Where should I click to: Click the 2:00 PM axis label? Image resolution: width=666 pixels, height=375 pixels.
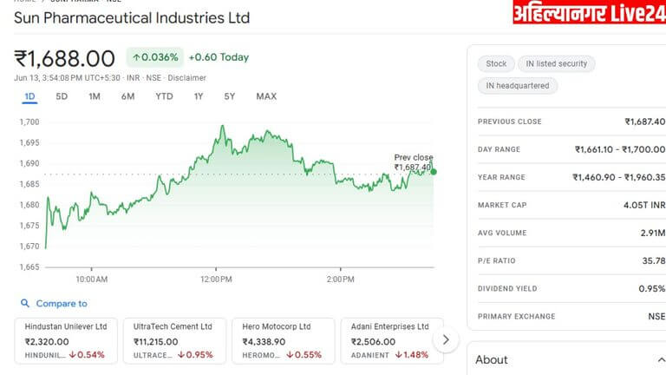[340, 280]
